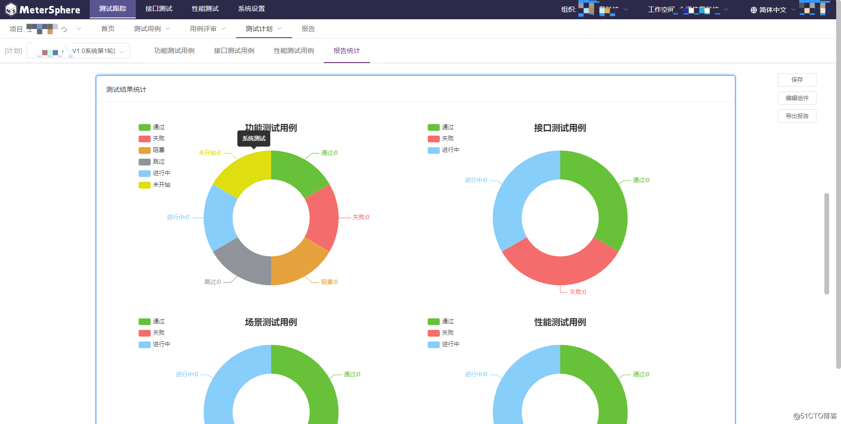Switch to 接口测试用例 tab
Image resolution: width=841 pixels, height=424 pixels.
point(234,51)
